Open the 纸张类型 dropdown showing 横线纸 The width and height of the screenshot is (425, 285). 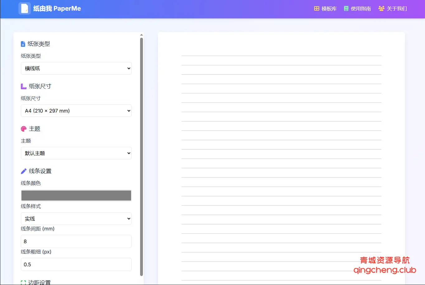[76, 68]
